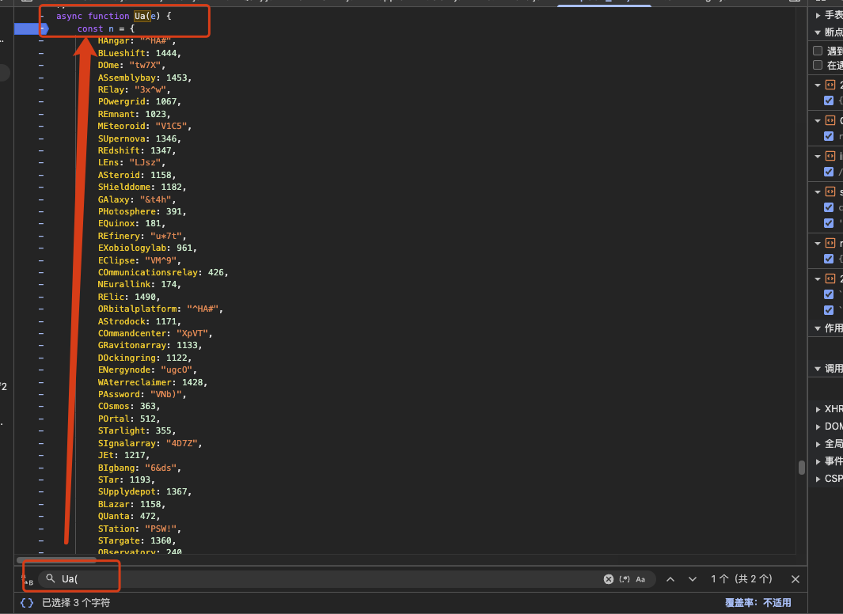
Task: Expand the XHR breakpoints section
Action: (818, 409)
